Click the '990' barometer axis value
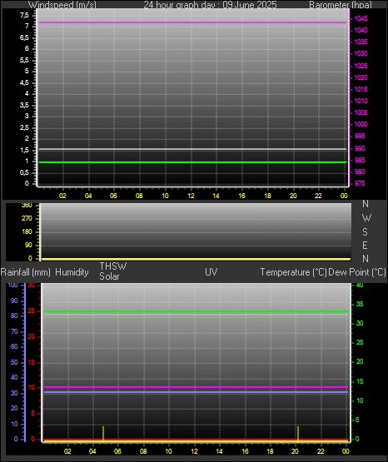388x462 pixels. pos(360,148)
